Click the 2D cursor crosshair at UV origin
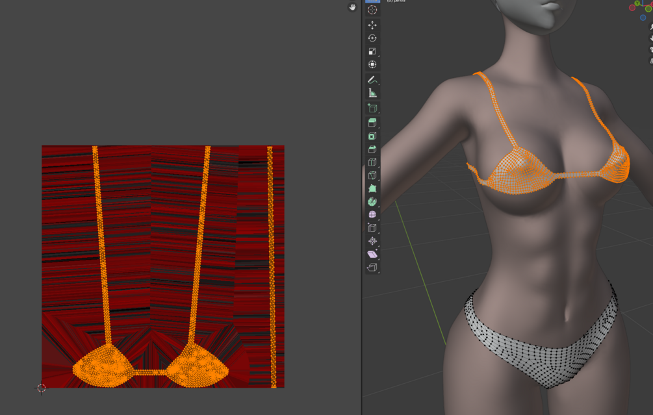 (x=41, y=388)
